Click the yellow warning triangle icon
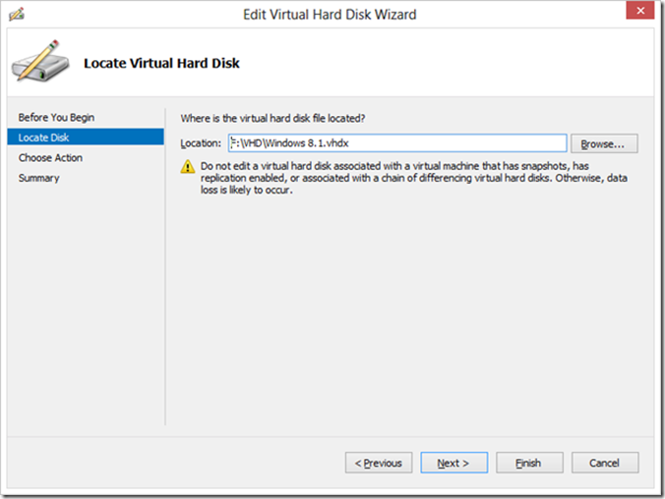 [189, 168]
